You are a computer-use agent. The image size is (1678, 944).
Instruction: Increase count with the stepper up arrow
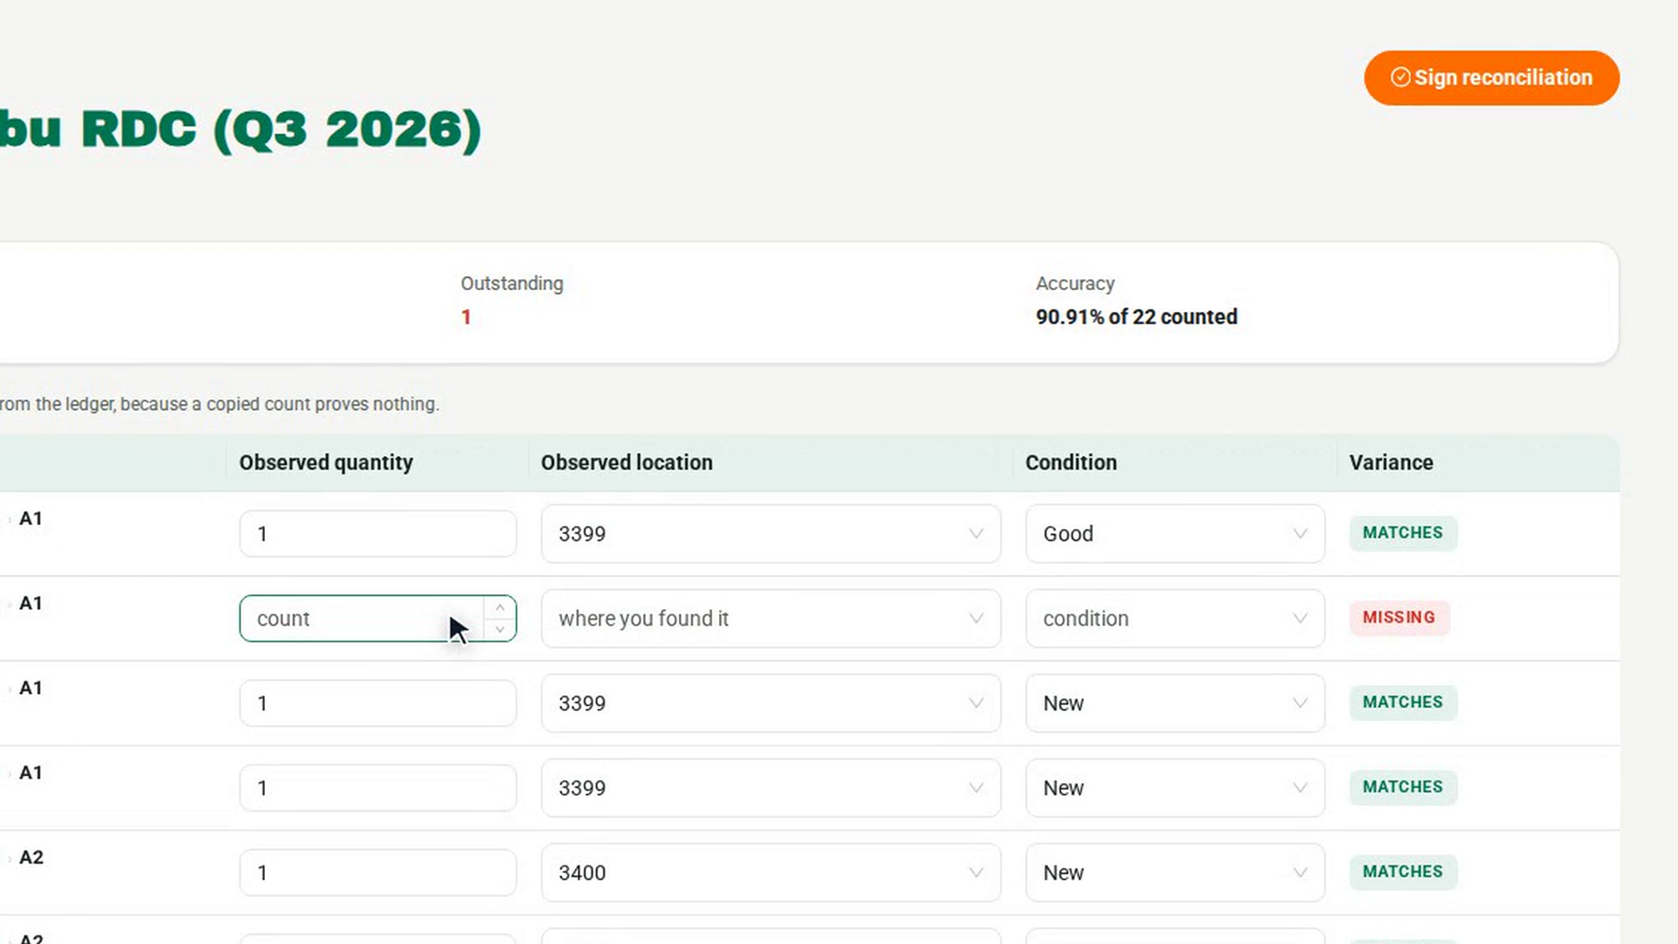click(500, 607)
